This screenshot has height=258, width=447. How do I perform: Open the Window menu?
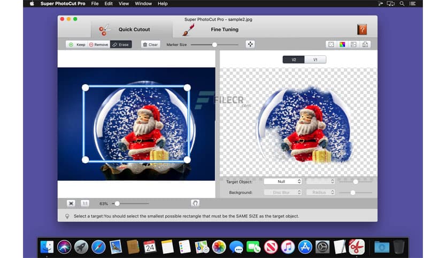click(x=143, y=4)
